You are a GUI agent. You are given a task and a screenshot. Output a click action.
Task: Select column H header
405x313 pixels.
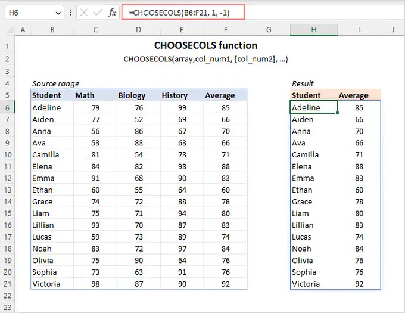(x=314, y=30)
